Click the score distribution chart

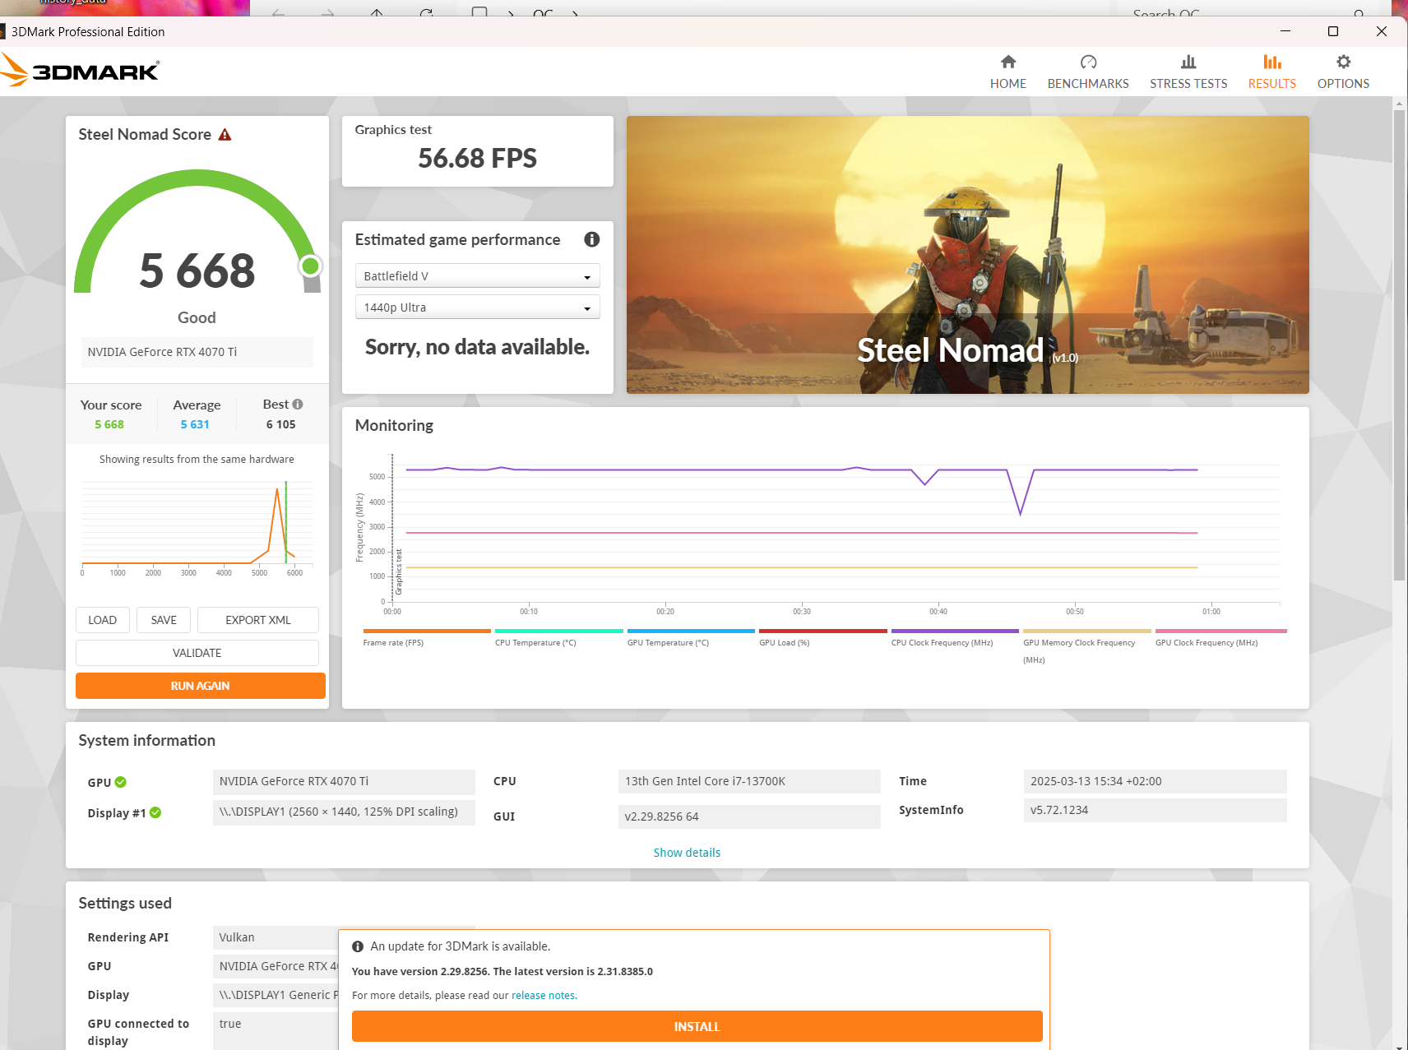click(197, 528)
